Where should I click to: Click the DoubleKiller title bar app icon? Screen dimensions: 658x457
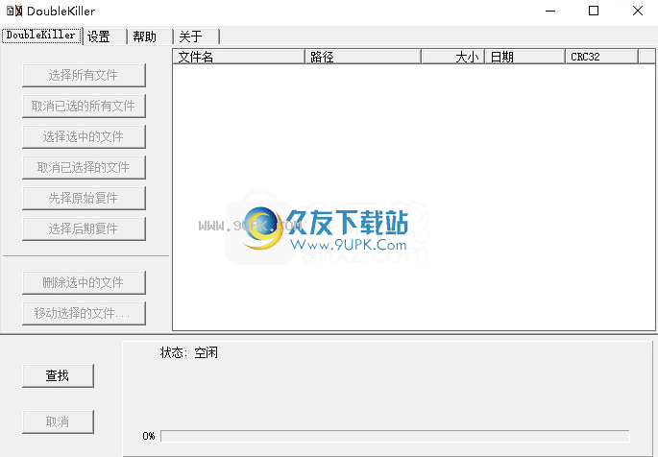point(13,11)
